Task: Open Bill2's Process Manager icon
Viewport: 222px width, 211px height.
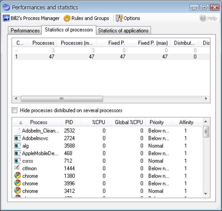Action: coord(6,18)
